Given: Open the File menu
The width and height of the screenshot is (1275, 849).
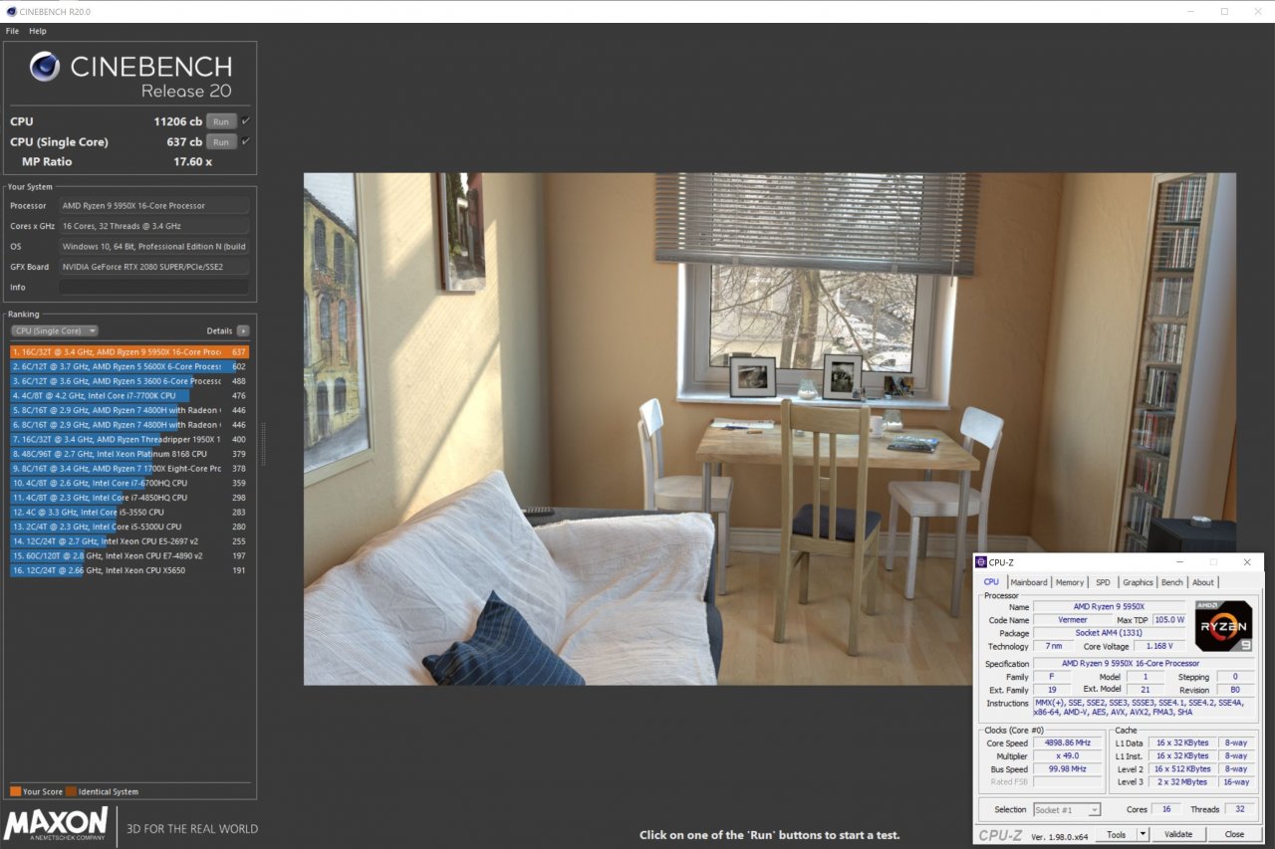Looking at the screenshot, I should pyautogui.click(x=12, y=31).
